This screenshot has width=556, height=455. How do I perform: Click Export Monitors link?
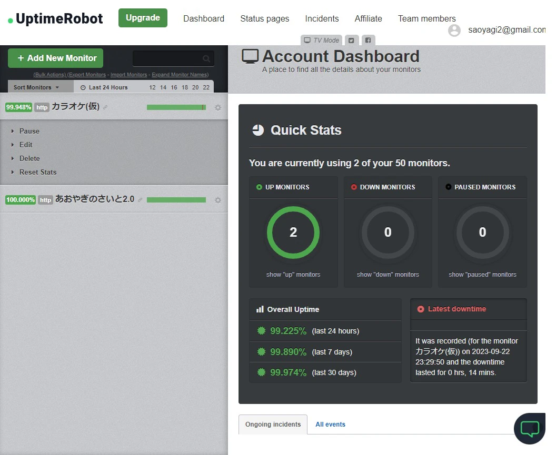click(86, 75)
